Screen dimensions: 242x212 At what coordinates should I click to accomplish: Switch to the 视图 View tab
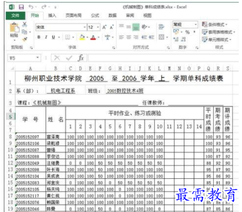(x=147, y=16)
